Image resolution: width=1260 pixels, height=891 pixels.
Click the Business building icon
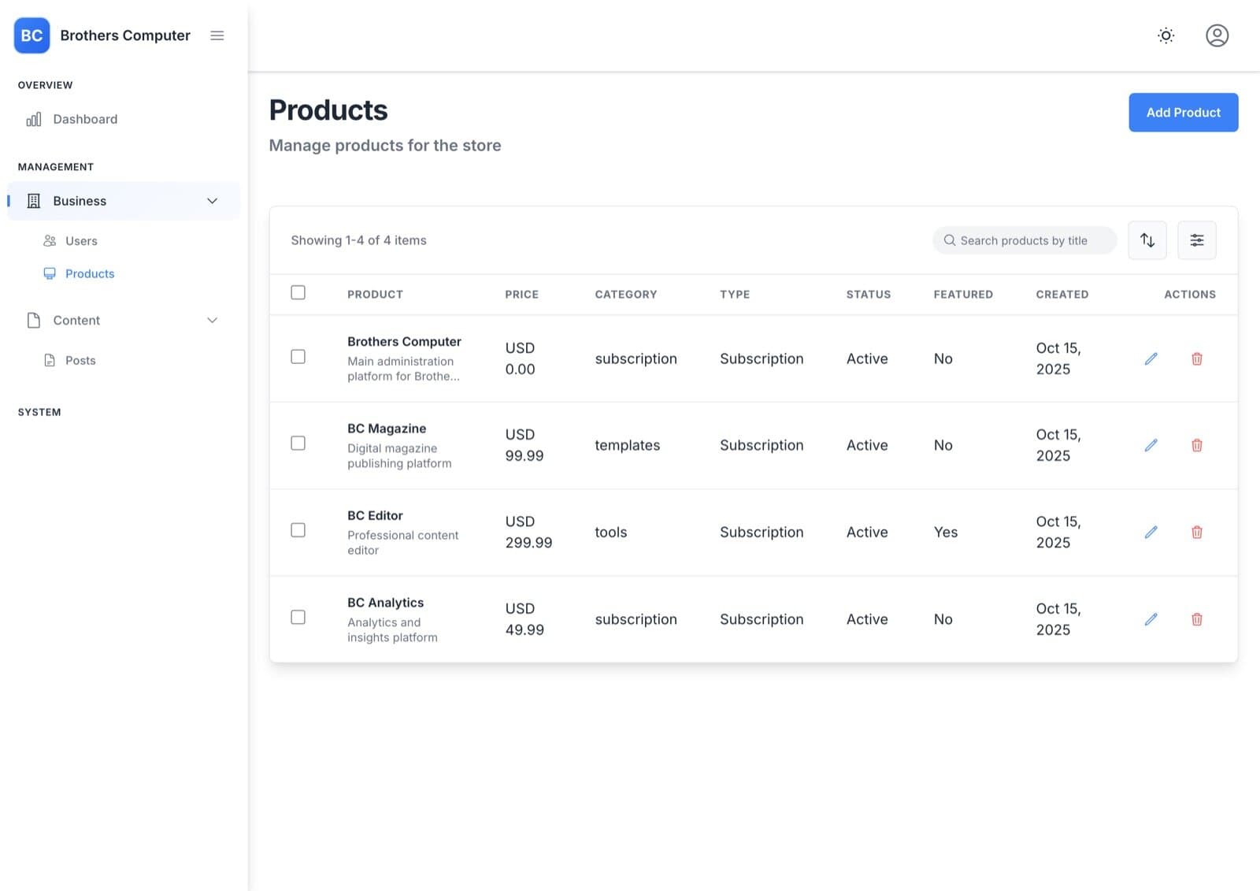coord(34,201)
